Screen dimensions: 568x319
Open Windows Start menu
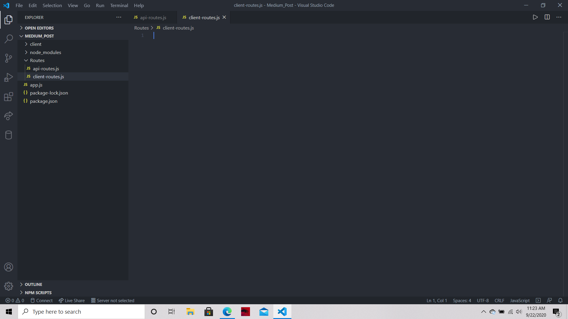(x=9, y=312)
